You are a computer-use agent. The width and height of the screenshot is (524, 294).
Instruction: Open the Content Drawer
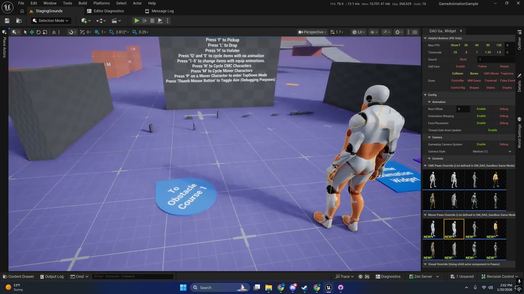18,276
